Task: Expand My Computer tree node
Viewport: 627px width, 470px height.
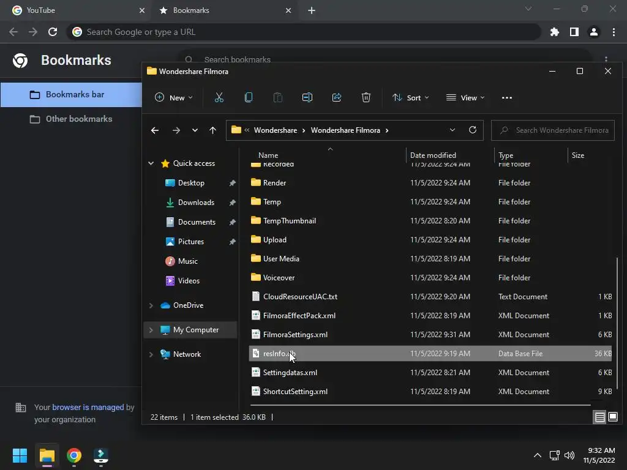Action: click(x=151, y=330)
